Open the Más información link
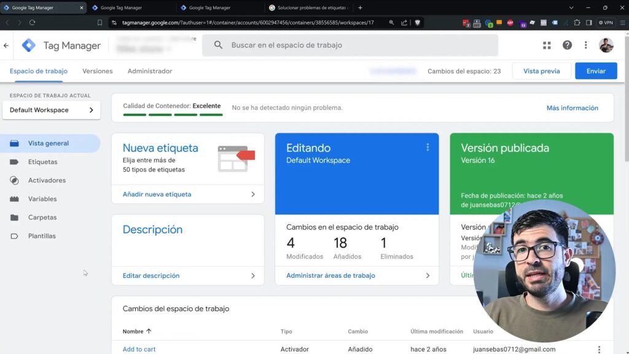 point(572,108)
